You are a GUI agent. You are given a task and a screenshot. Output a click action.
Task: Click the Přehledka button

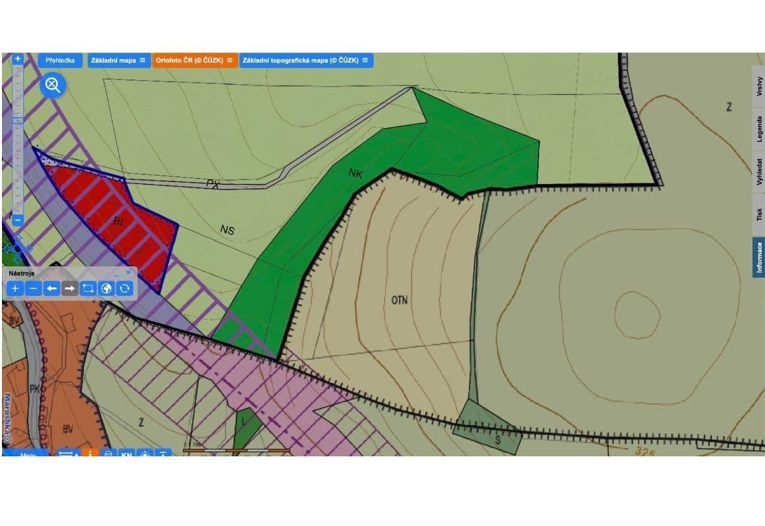(x=59, y=60)
